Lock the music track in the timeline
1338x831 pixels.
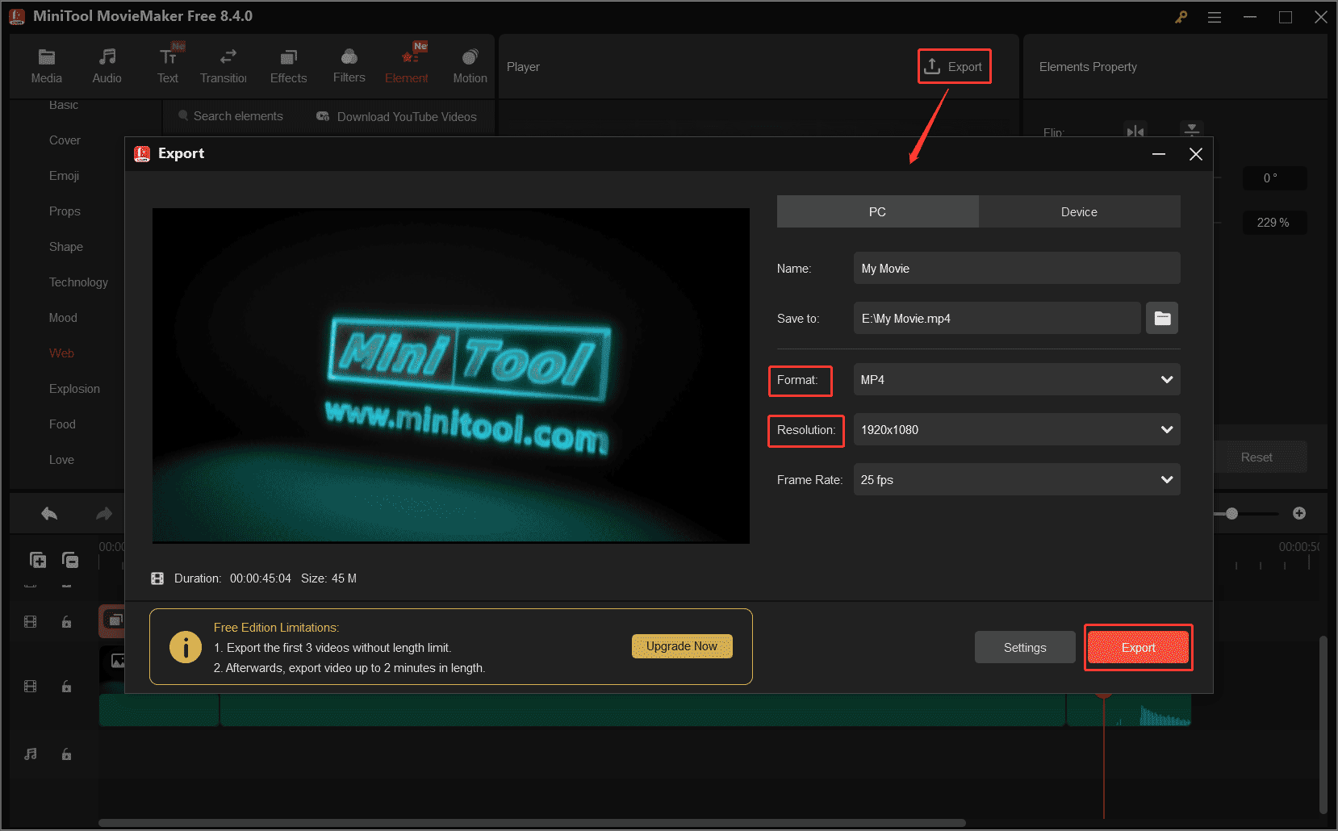pyautogui.click(x=66, y=754)
